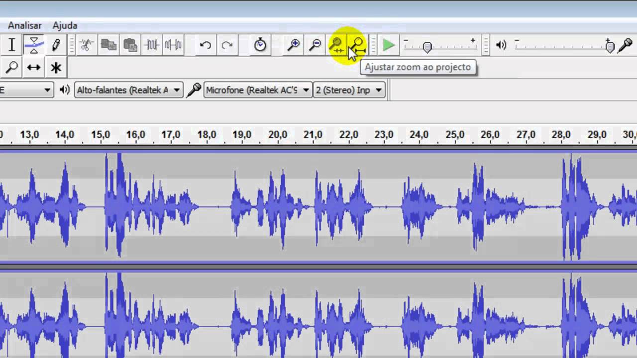This screenshot has width=637, height=358.
Task: Click the output volume speaker icon
Action: [501, 45]
